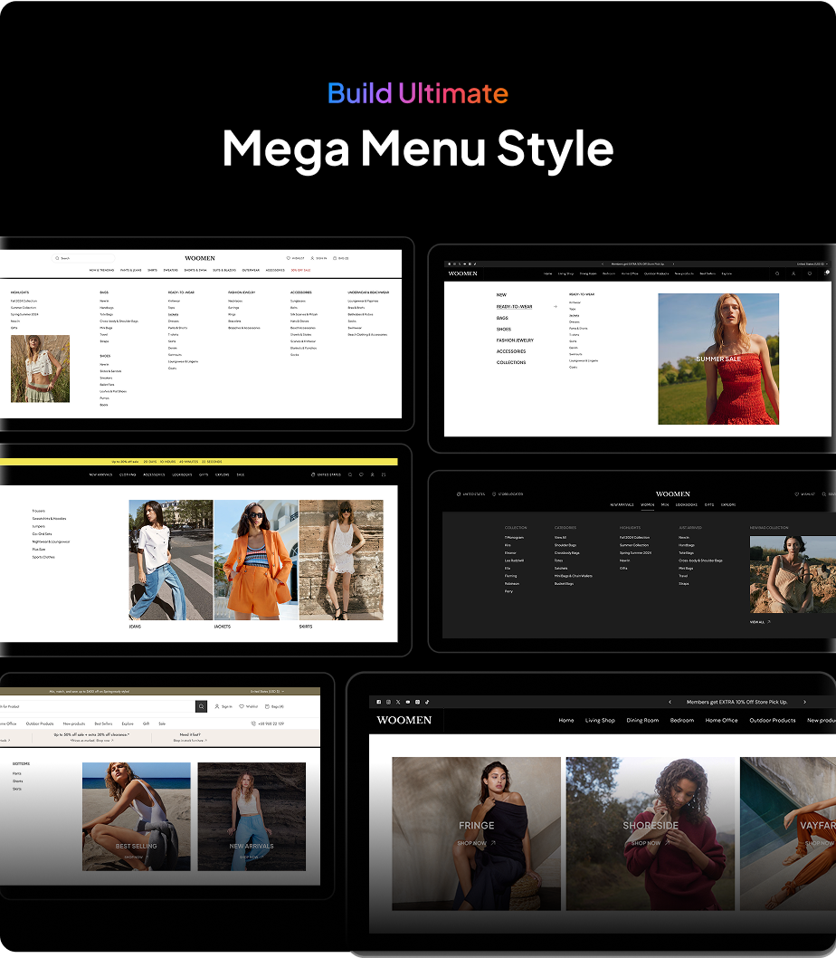Select the 'WOMEN' tab in dark mega menu
The height and width of the screenshot is (958, 836).
pyautogui.click(x=647, y=505)
